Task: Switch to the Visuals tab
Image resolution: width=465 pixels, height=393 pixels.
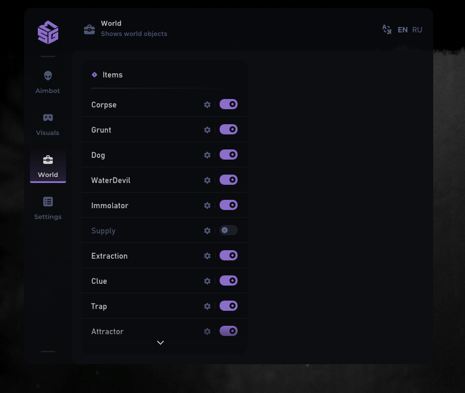Action: click(x=48, y=124)
